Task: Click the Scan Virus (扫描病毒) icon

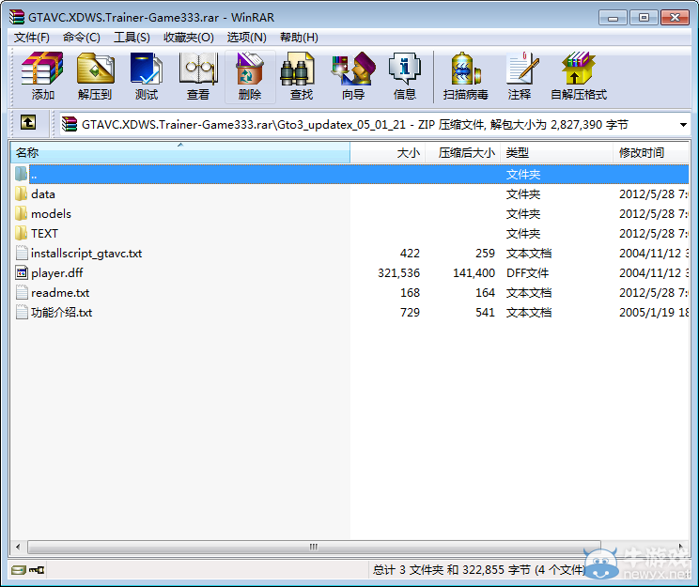Action: pos(465,69)
